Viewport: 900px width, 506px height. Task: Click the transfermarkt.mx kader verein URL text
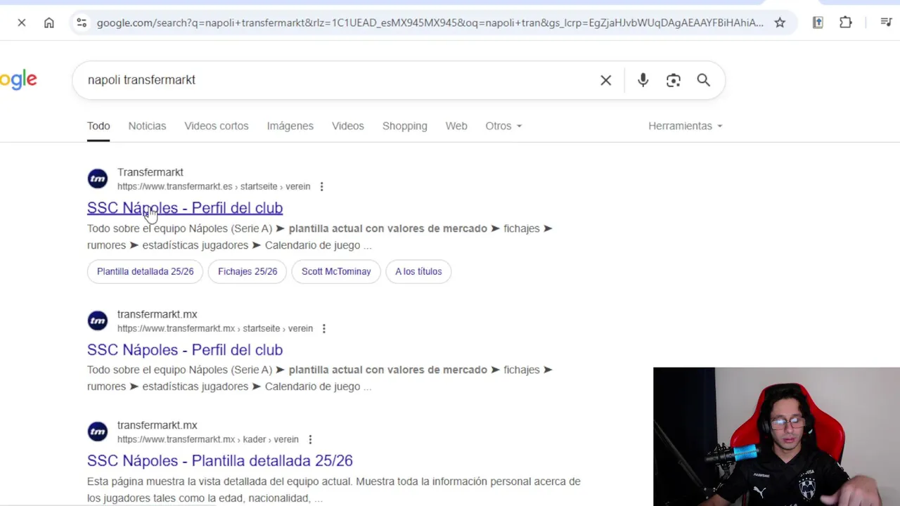click(x=208, y=439)
